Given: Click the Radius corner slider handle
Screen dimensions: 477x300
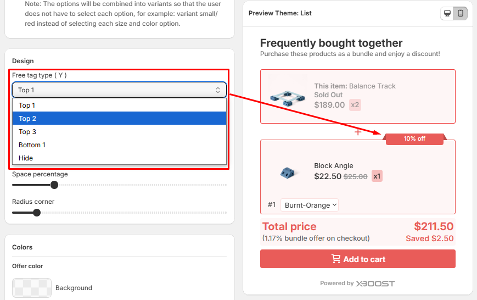Looking at the screenshot, I should 37,213.
